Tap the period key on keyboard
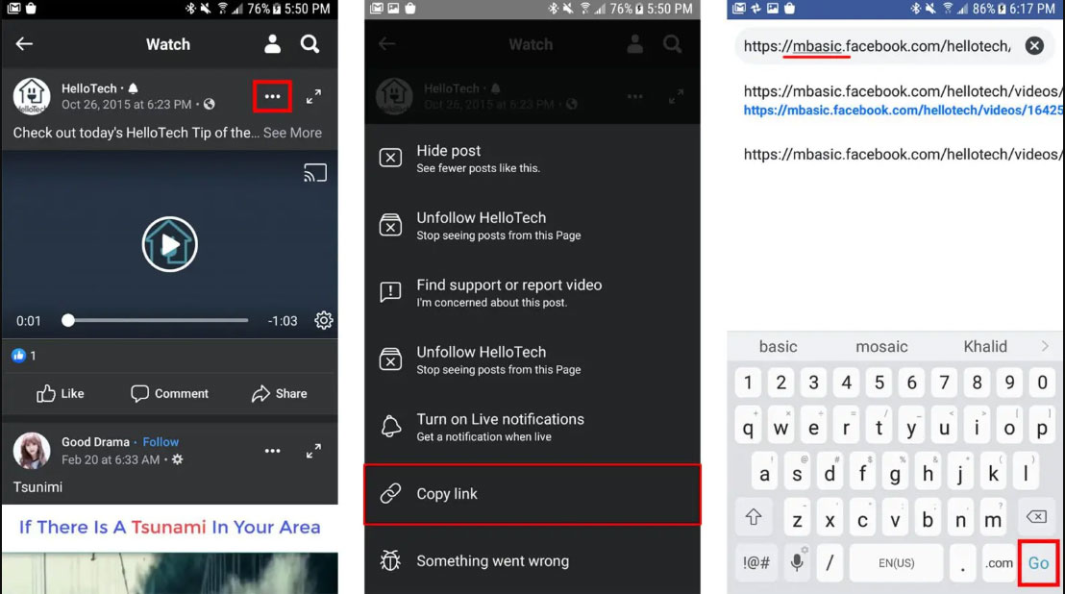 click(x=962, y=563)
